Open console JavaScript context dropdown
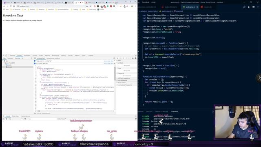The image size is (261, 147). tap(15, 119)
